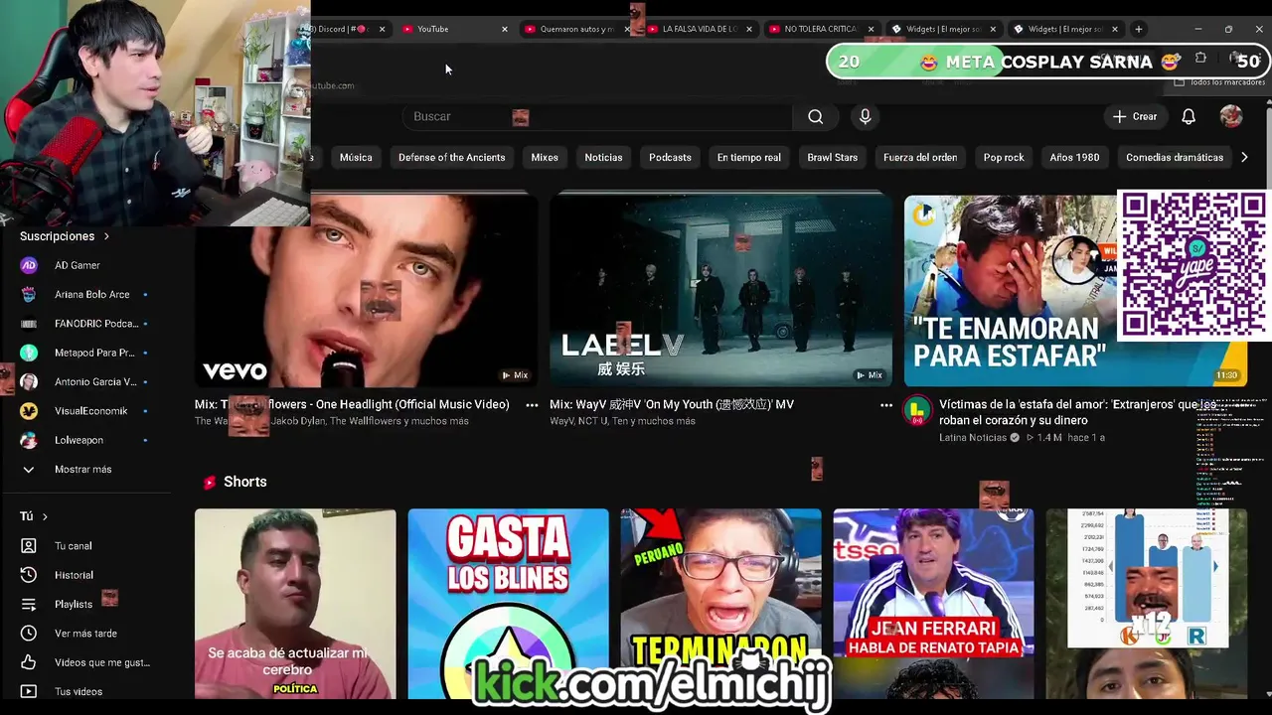Open Víctimas de la 'estafa del amor' title
The image size is (1272, 715).
(x=1077, y=412)
